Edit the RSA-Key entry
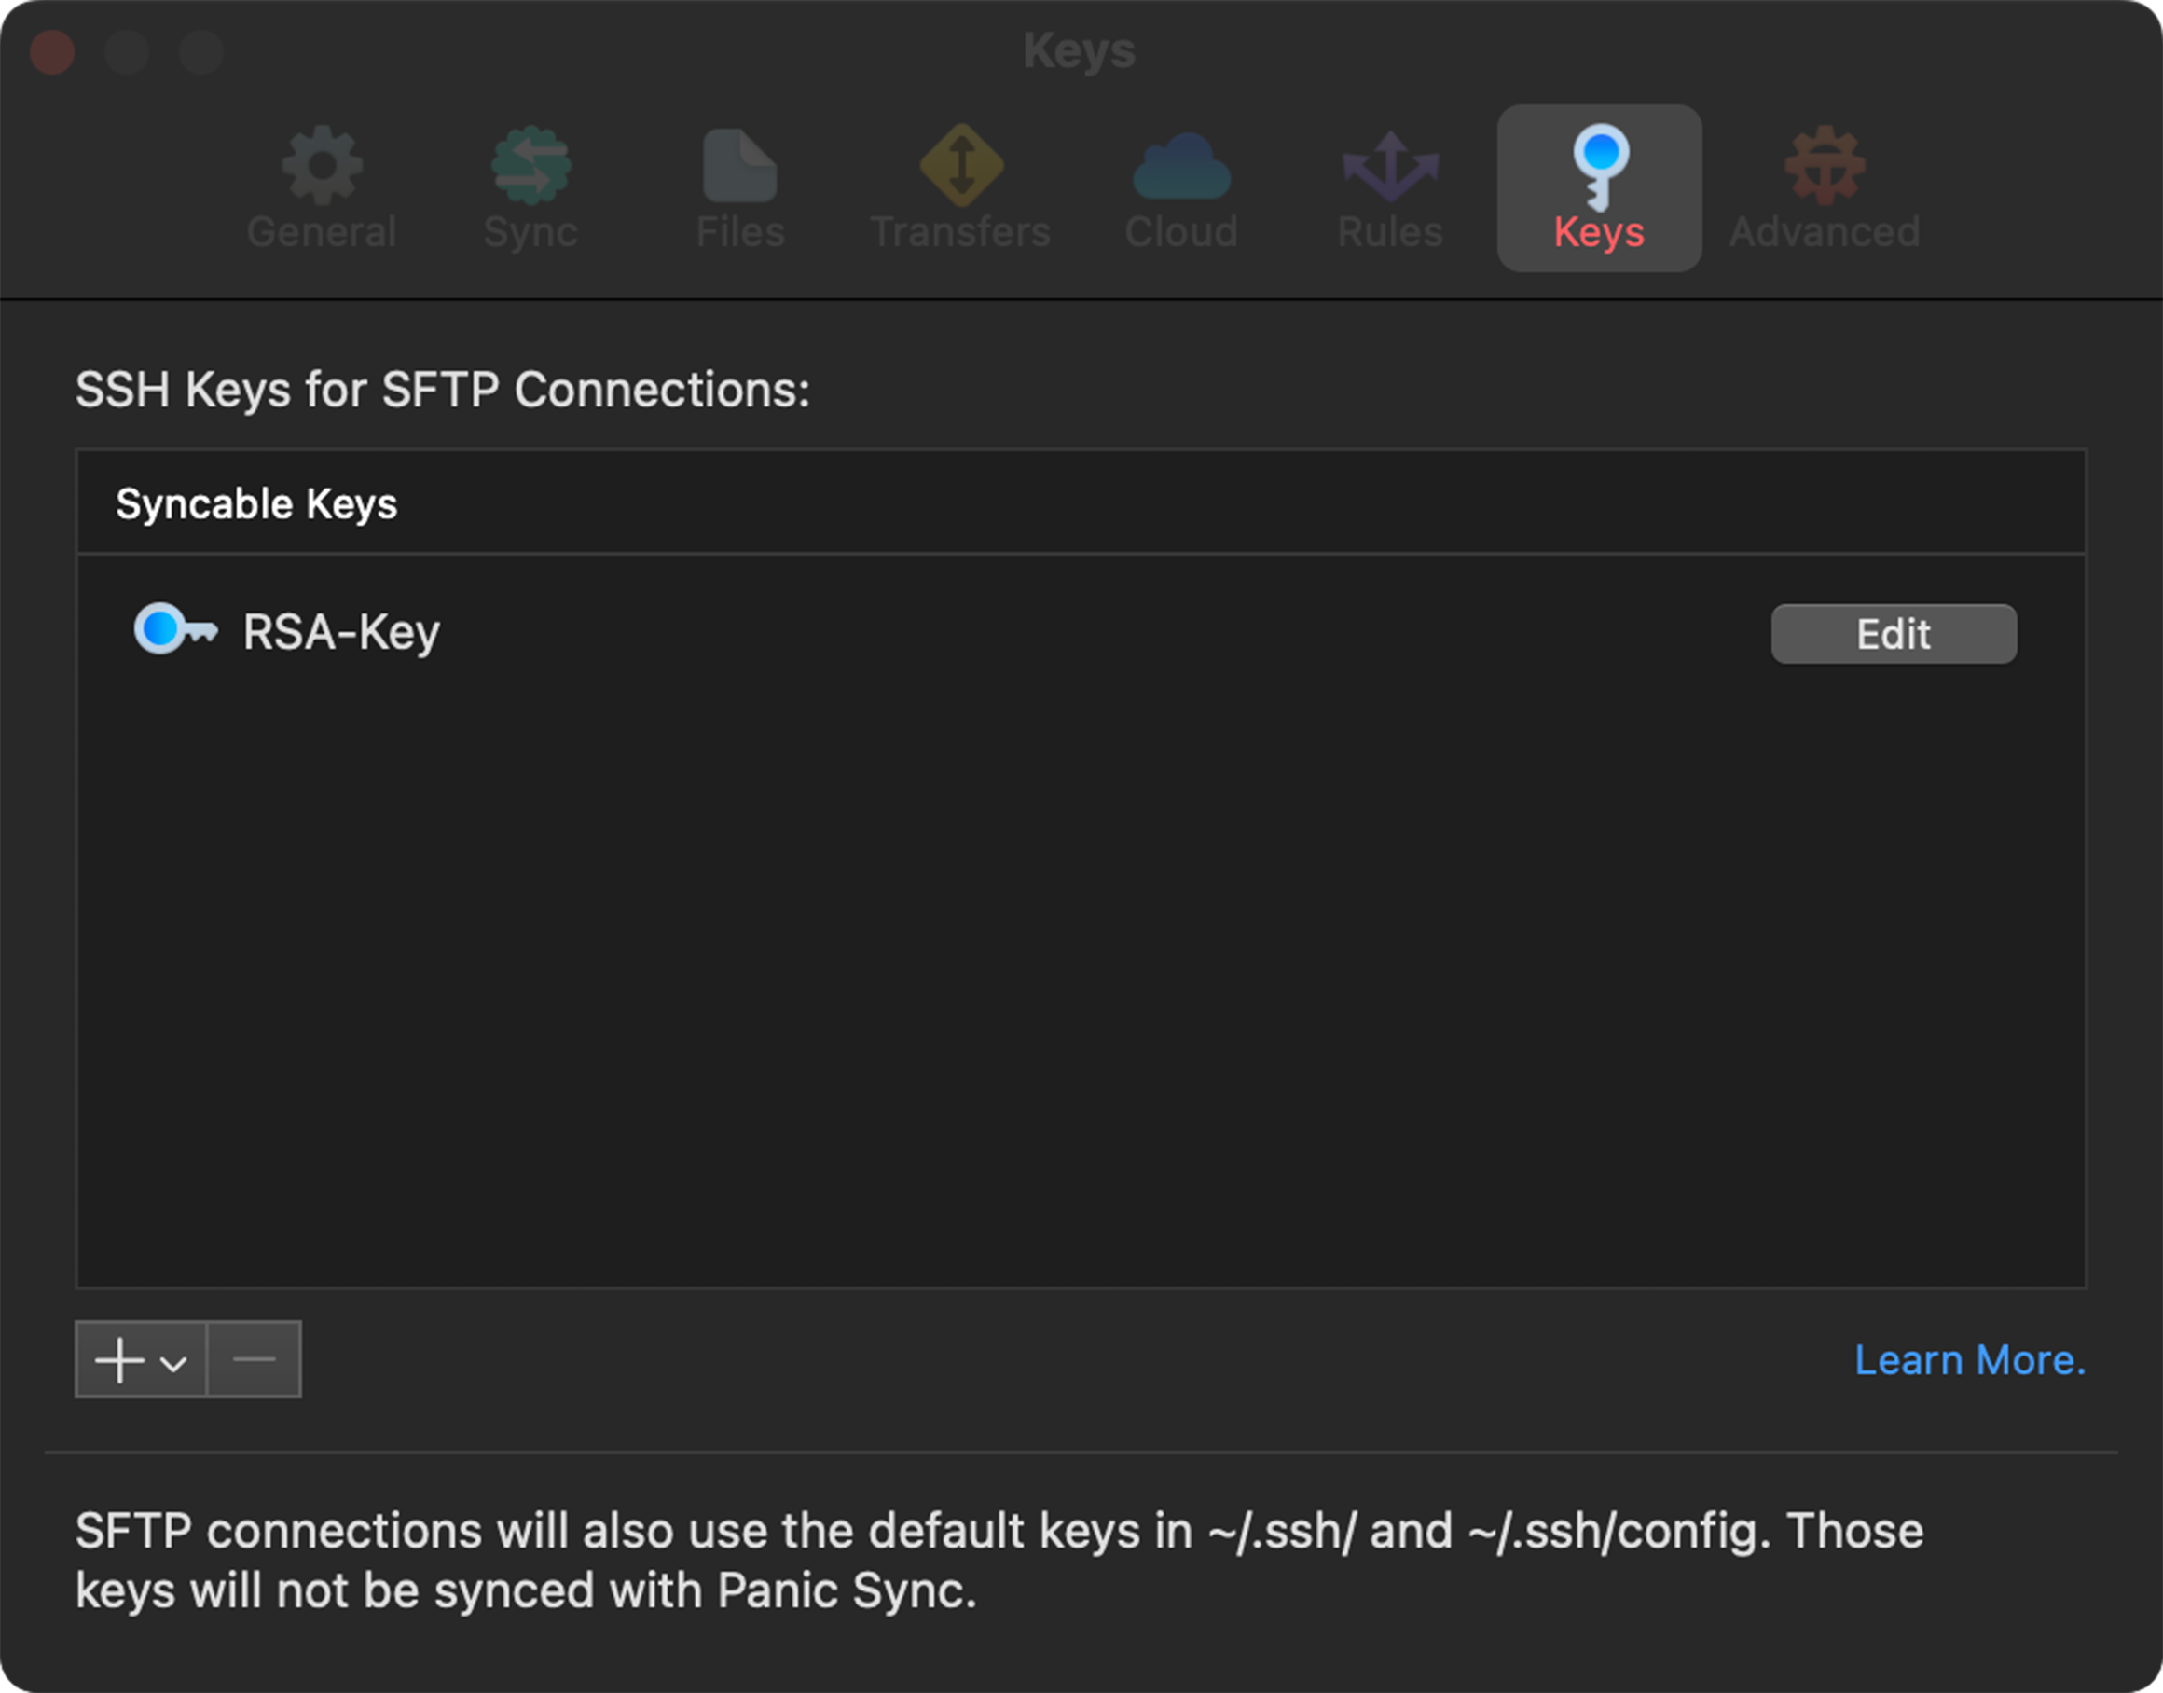The height and width of the screenshot is (1693, 2163). point(1893,633)
